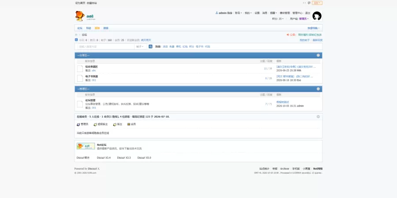Viewport: 397px width, 198px height.
Task: Click the 论坛管理 forum page icon
Action: click(x=80, y=104)
